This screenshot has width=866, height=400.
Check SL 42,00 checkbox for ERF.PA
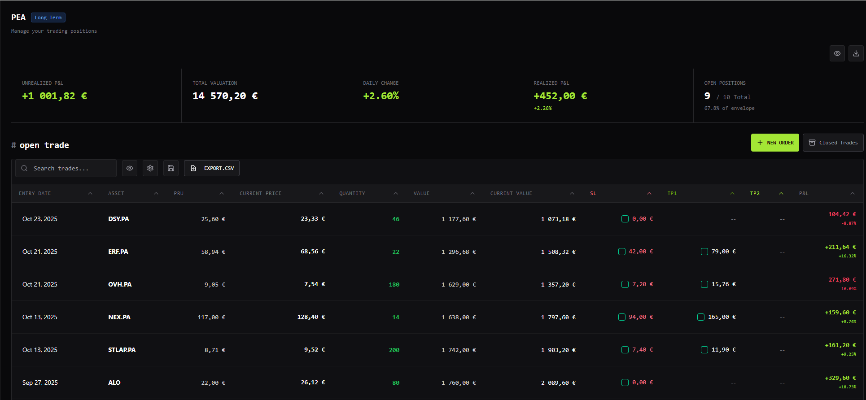tap(622, 252)
